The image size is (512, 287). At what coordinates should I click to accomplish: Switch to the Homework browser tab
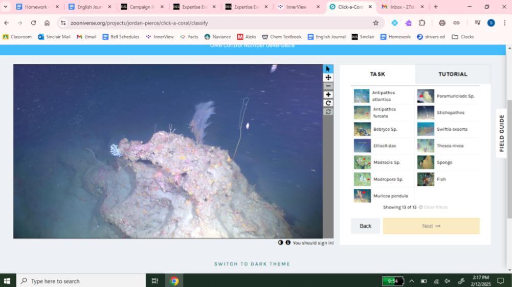tap(37, 7)
